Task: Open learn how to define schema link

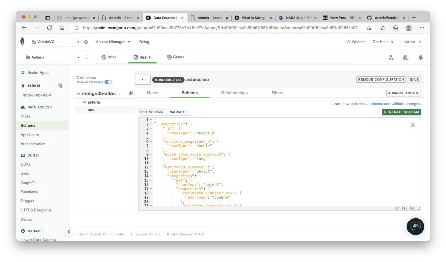Action: coord(376,104)
